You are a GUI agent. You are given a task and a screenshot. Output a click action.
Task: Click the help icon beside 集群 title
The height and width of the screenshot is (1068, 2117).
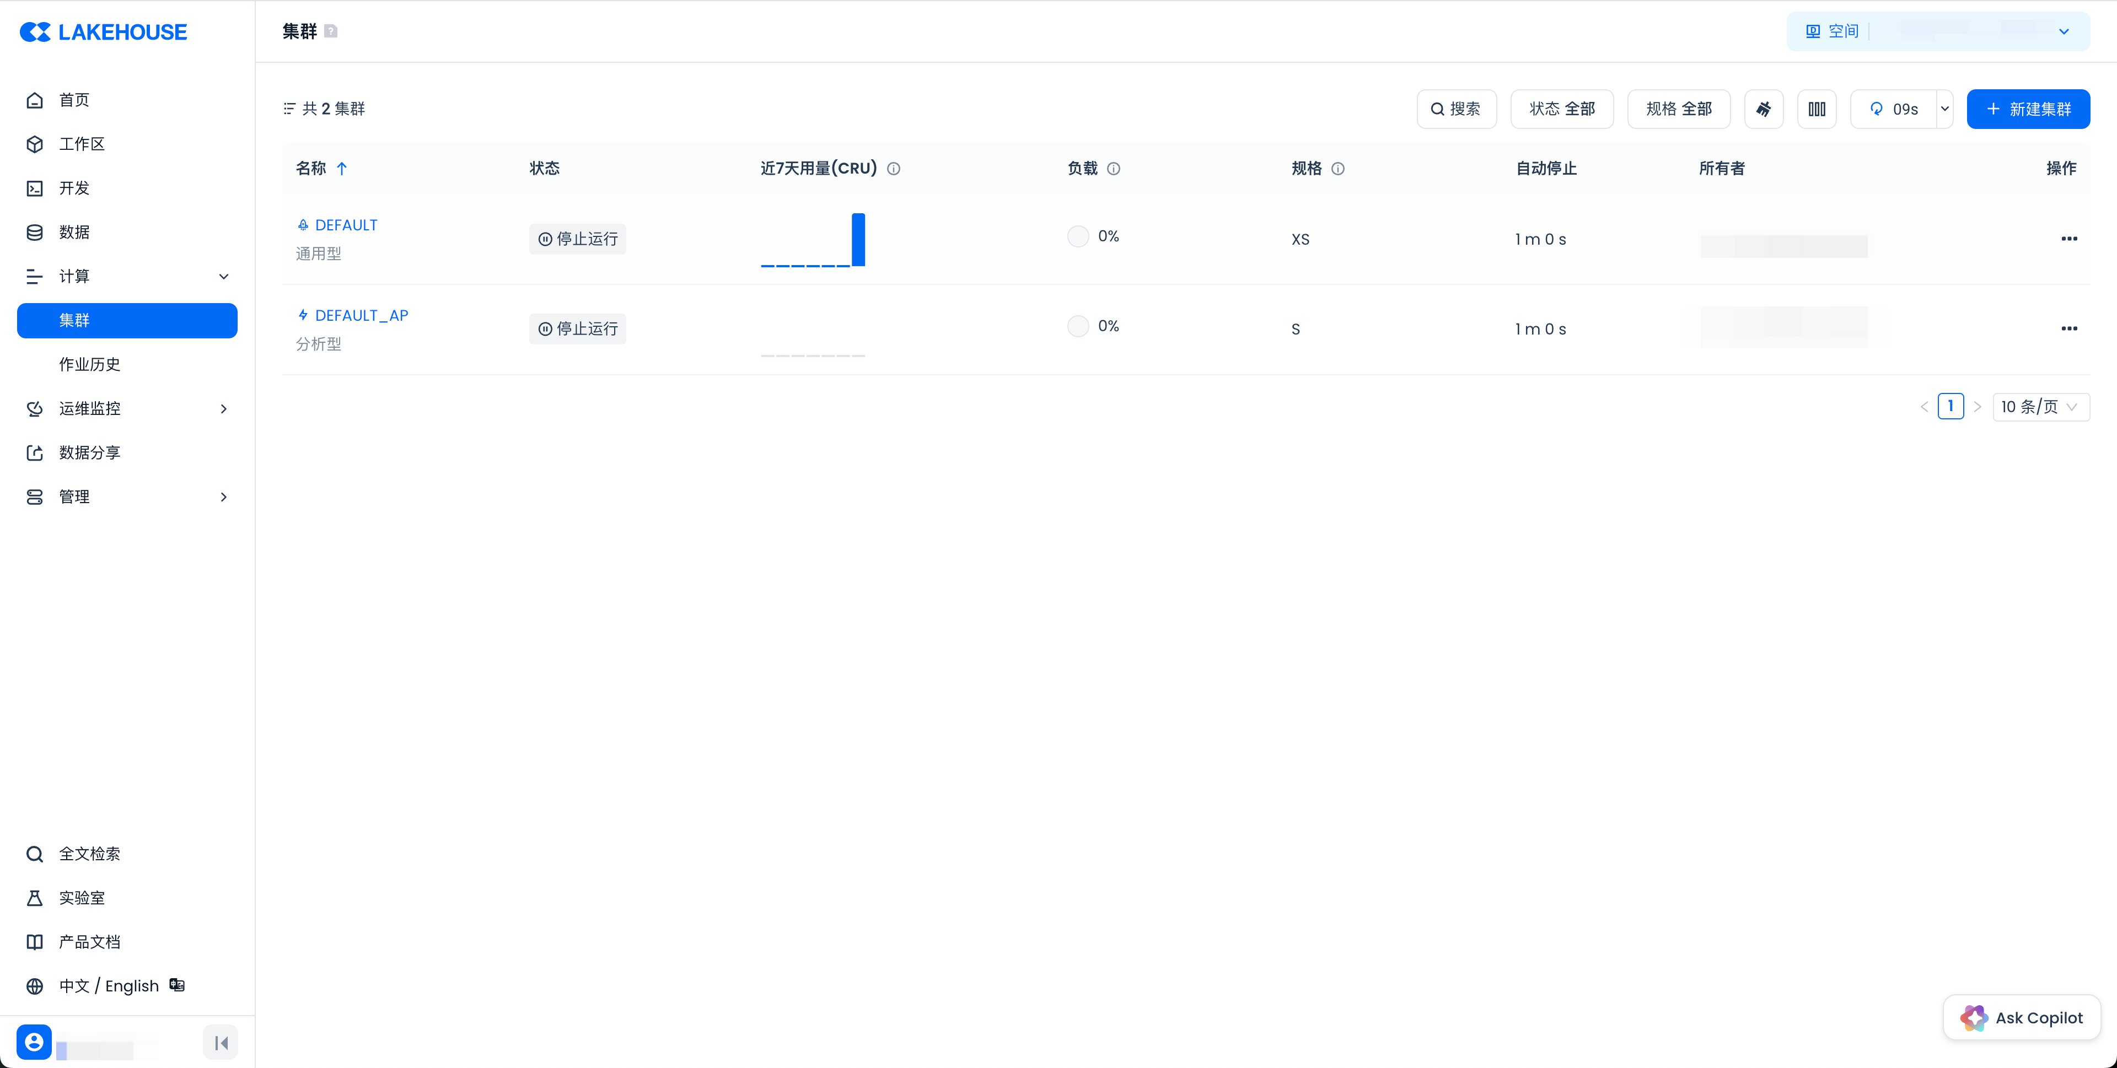pos(331,31)
